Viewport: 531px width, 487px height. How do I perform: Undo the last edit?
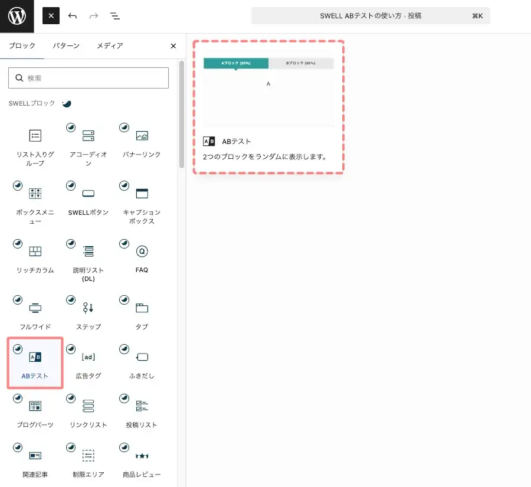72,15
